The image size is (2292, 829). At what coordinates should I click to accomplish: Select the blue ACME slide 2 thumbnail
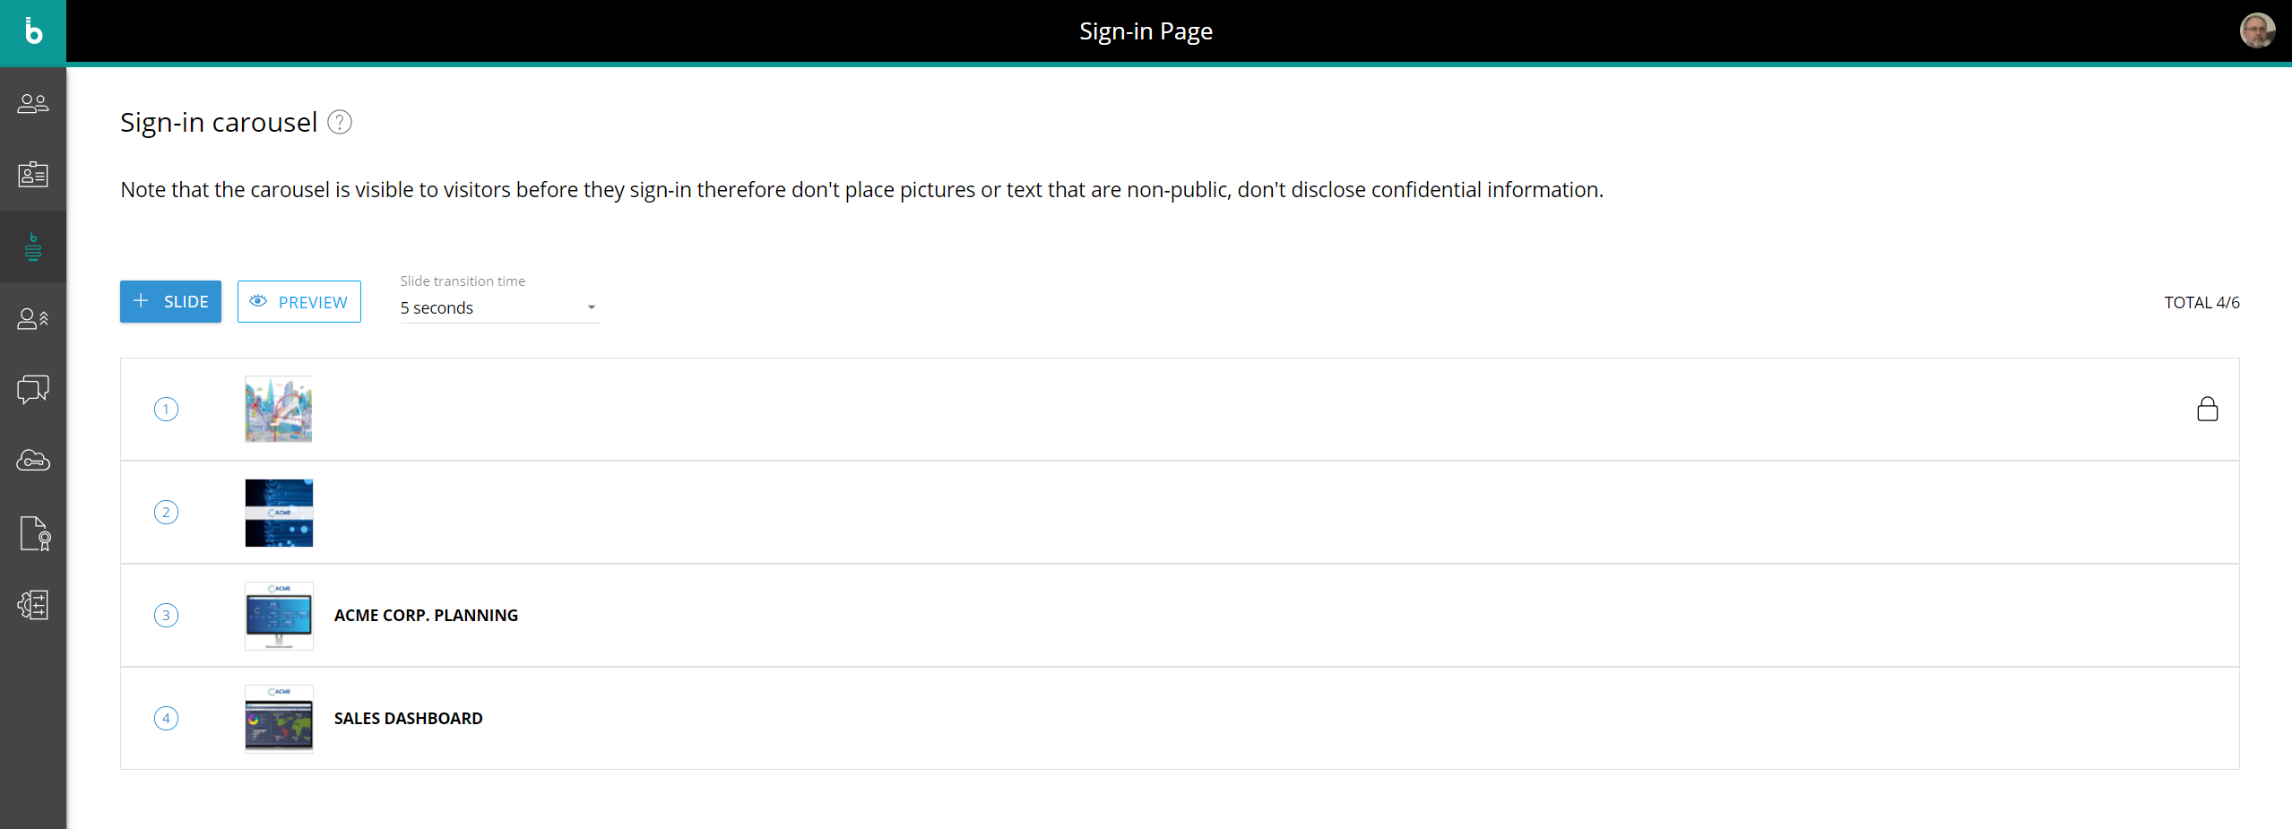pos(279,513)
